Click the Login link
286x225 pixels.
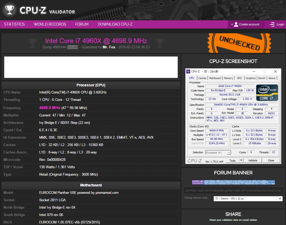280,24
